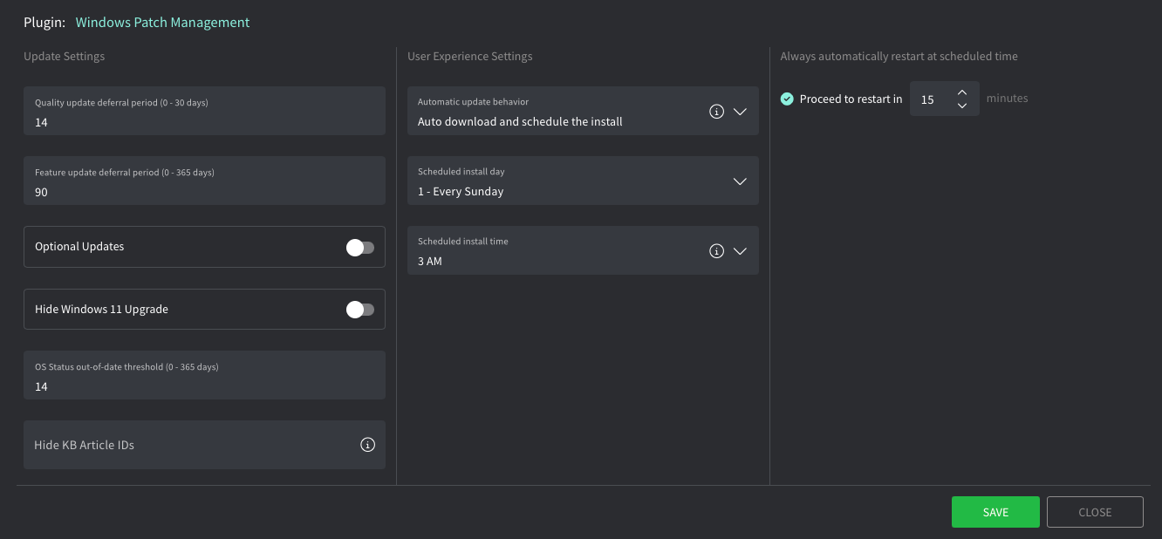The height and width of the screenshot is (539, 1162).
Task: Click the CLOSE button
Action: click(x=1095, y=512)
